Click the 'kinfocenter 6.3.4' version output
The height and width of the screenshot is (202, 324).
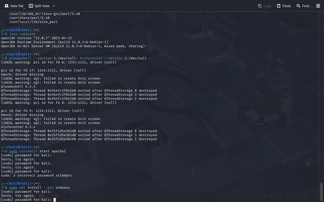18,127
